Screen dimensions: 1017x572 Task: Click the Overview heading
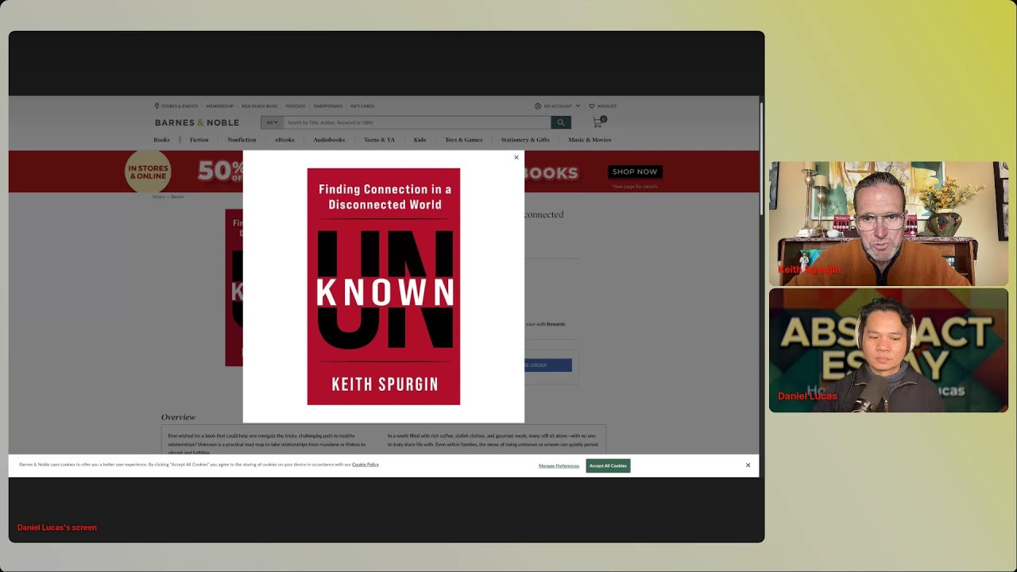coord(178,417)
